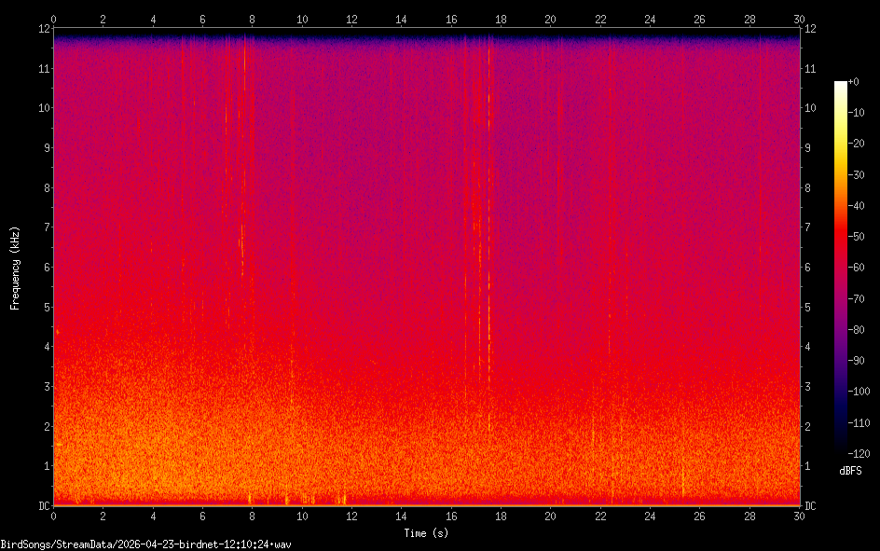Click the 3 label on the right frequency axis

[x=808, y=387]
